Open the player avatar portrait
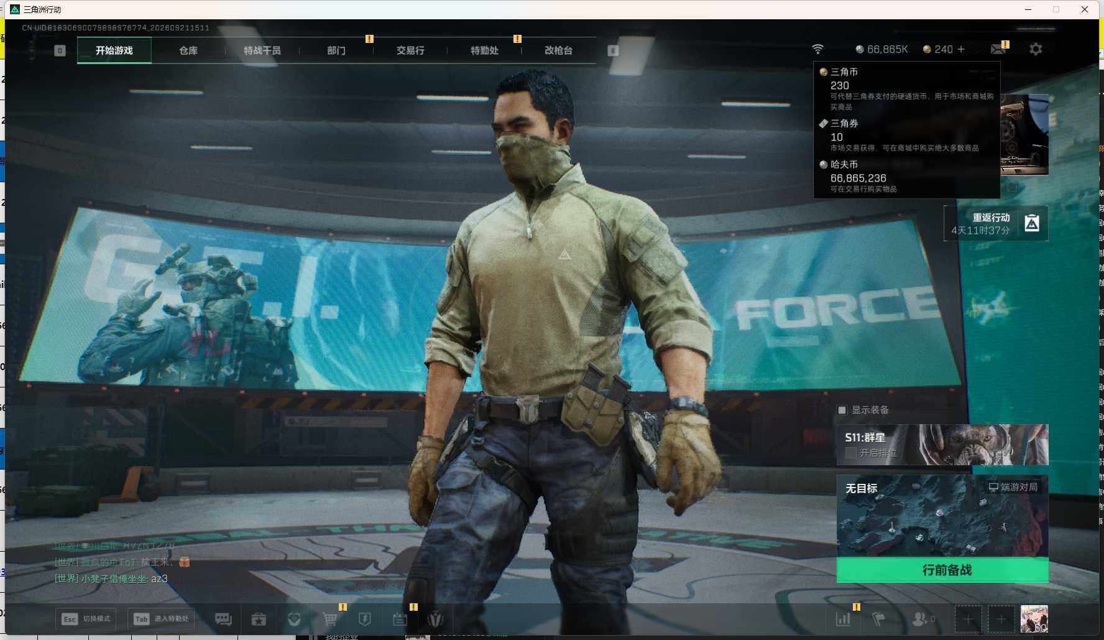Viewport: 1104px width, 640px height. (x=1034, y=619)
